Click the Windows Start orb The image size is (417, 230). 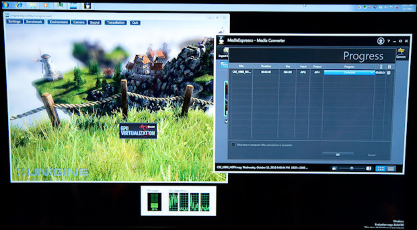(5, 5)
